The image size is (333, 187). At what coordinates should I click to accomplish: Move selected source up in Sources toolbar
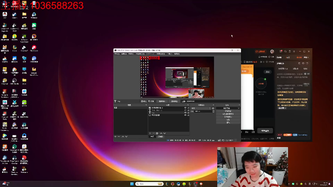(x=161, y=133)
